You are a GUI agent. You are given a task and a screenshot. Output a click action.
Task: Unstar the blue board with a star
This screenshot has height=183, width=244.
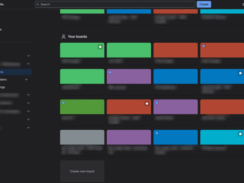[x=240, y=73]
